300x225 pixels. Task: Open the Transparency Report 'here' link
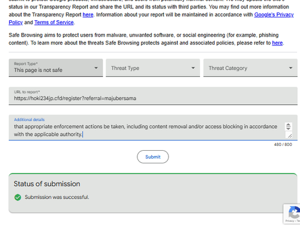point(88,14)
